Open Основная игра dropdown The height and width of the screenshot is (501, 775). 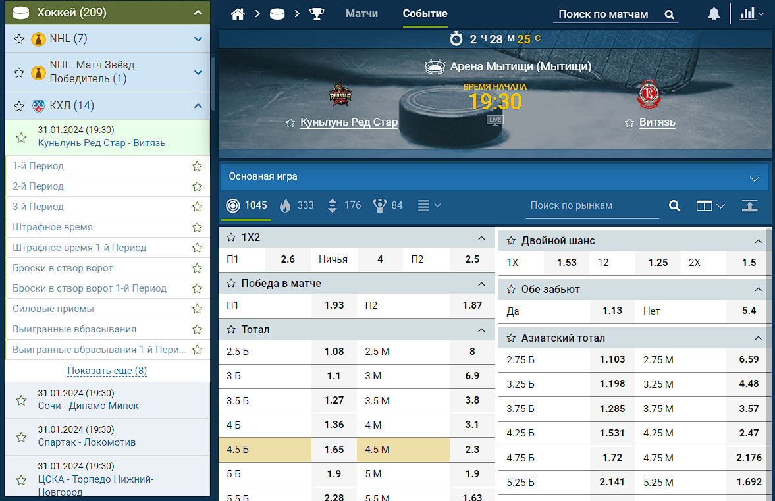pos(494,177)
